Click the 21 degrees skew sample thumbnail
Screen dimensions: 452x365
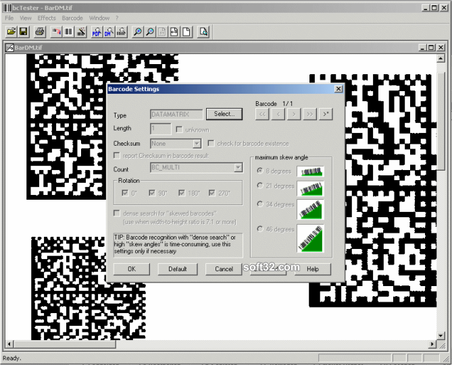click(x=311, y=188)
